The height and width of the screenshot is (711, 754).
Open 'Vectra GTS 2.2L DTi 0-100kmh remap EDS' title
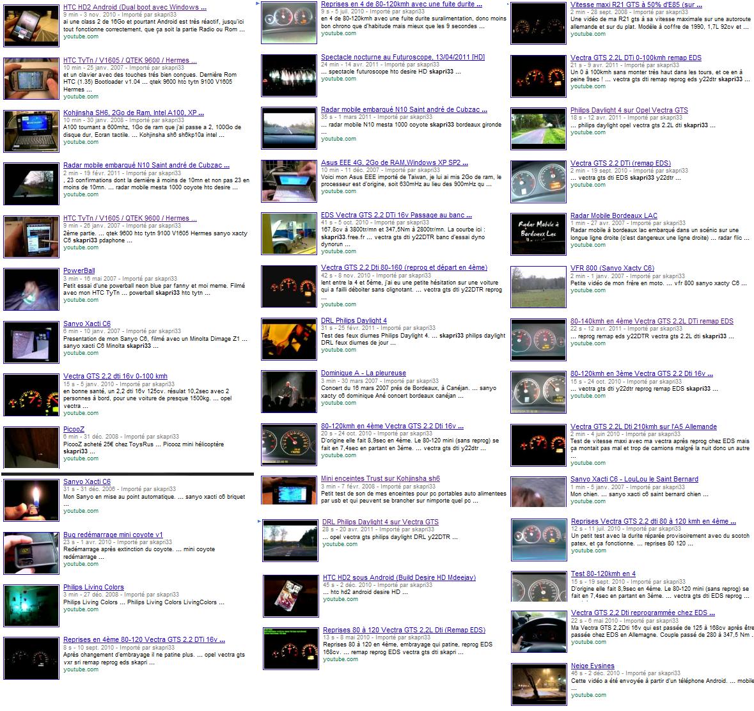[636, 58]
